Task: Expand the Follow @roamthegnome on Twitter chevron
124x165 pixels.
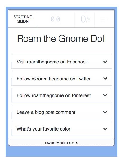Action: point(105,79)
